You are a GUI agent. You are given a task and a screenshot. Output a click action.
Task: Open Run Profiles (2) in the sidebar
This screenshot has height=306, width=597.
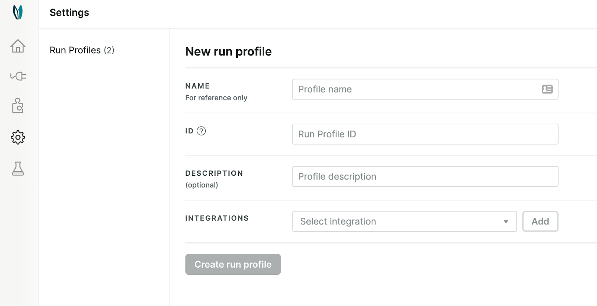coord(82,50)
